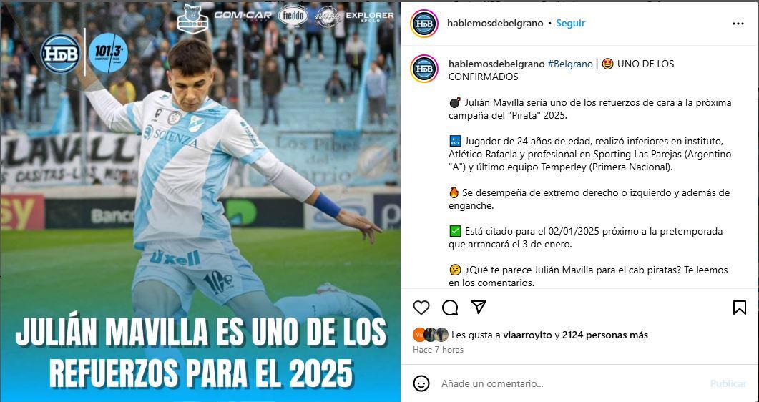Open the three-dot more options menu
759x402 pixels.
coord(738,23)
